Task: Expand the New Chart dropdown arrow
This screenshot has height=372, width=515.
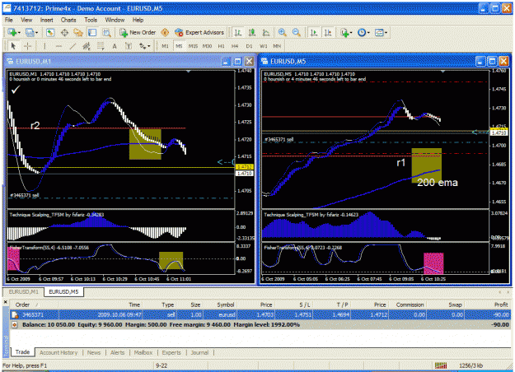Action: 19,32
